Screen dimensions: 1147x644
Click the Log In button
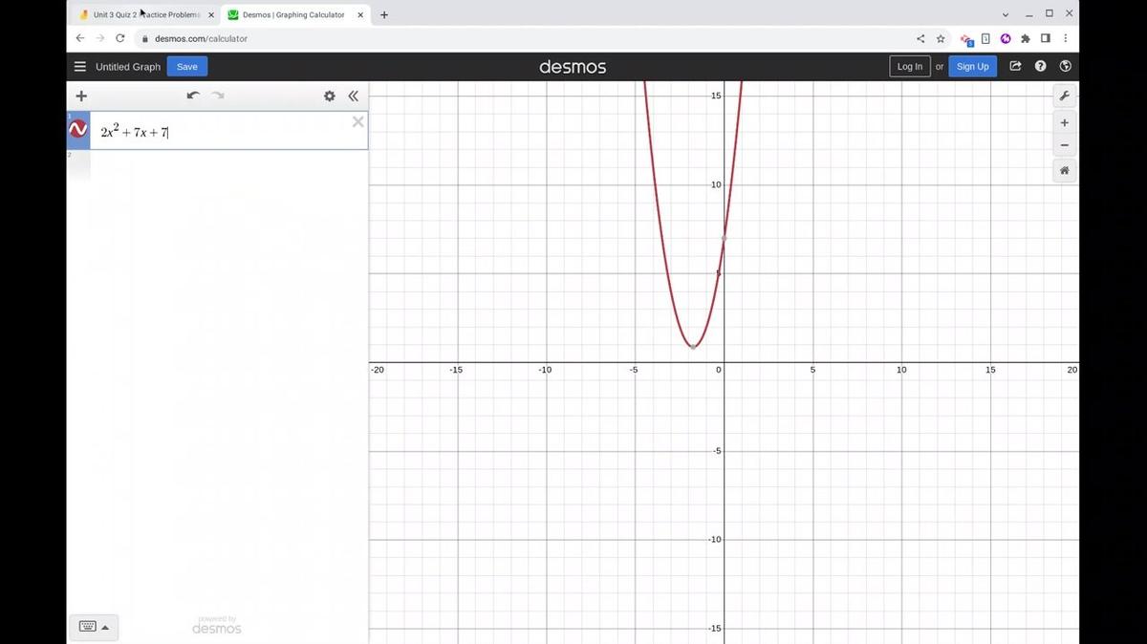tap(909, 66)
